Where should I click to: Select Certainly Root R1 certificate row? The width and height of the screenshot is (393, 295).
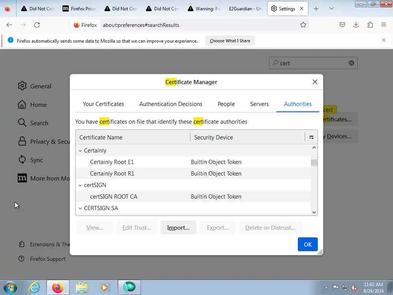[193, 174]
